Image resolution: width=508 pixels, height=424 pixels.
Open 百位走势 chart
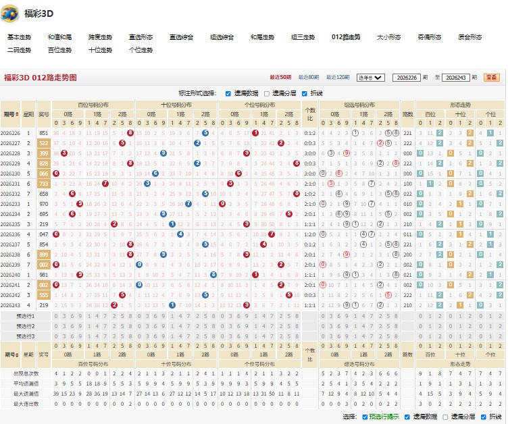59,50
